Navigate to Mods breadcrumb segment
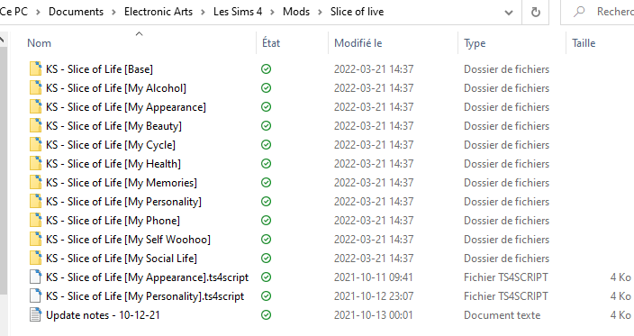Viewport: 634px width, 336px height. pyautogui.click(x=296, y=12)
